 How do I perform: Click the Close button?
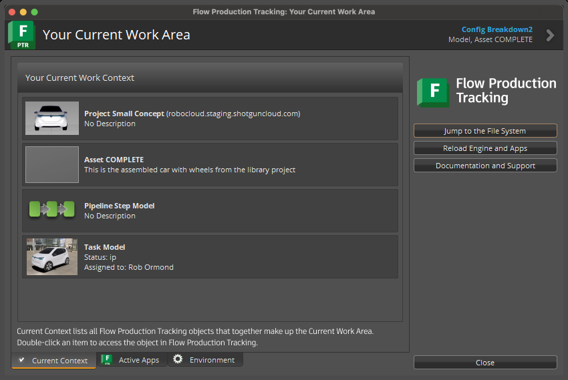(x=485, y=362)
